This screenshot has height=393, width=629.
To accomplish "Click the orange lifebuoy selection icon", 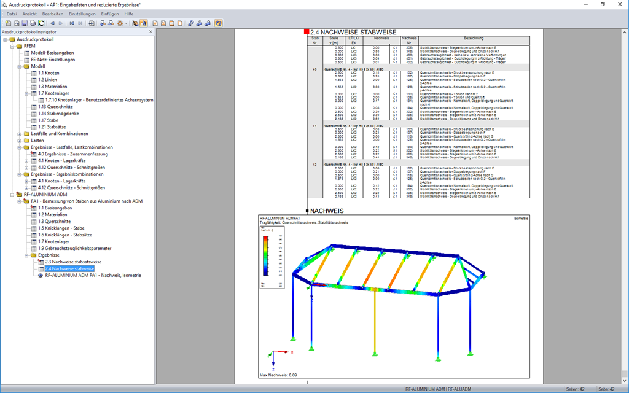I will (x=120, y=23).
